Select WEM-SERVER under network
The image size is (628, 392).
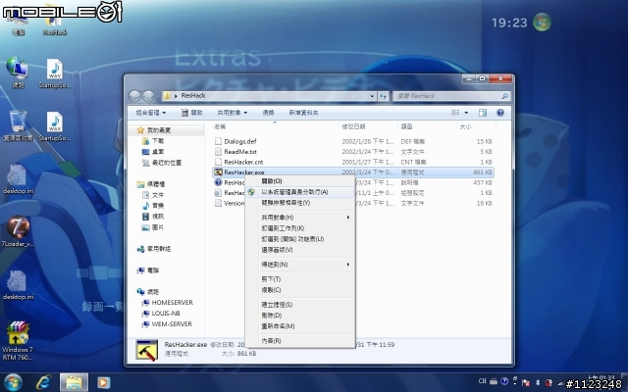pyautogui.click(x=167, y=324)
